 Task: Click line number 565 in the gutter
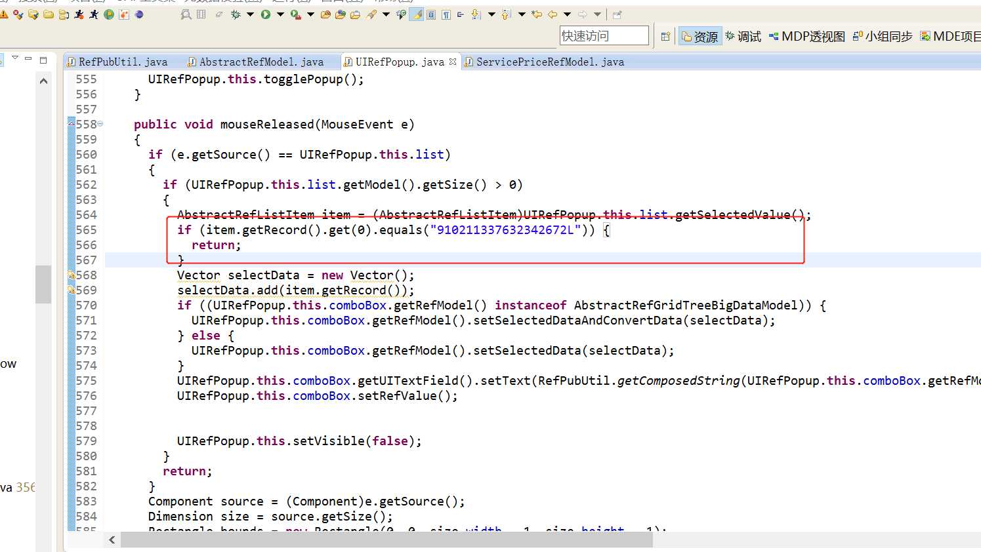[x=86, y=230]
